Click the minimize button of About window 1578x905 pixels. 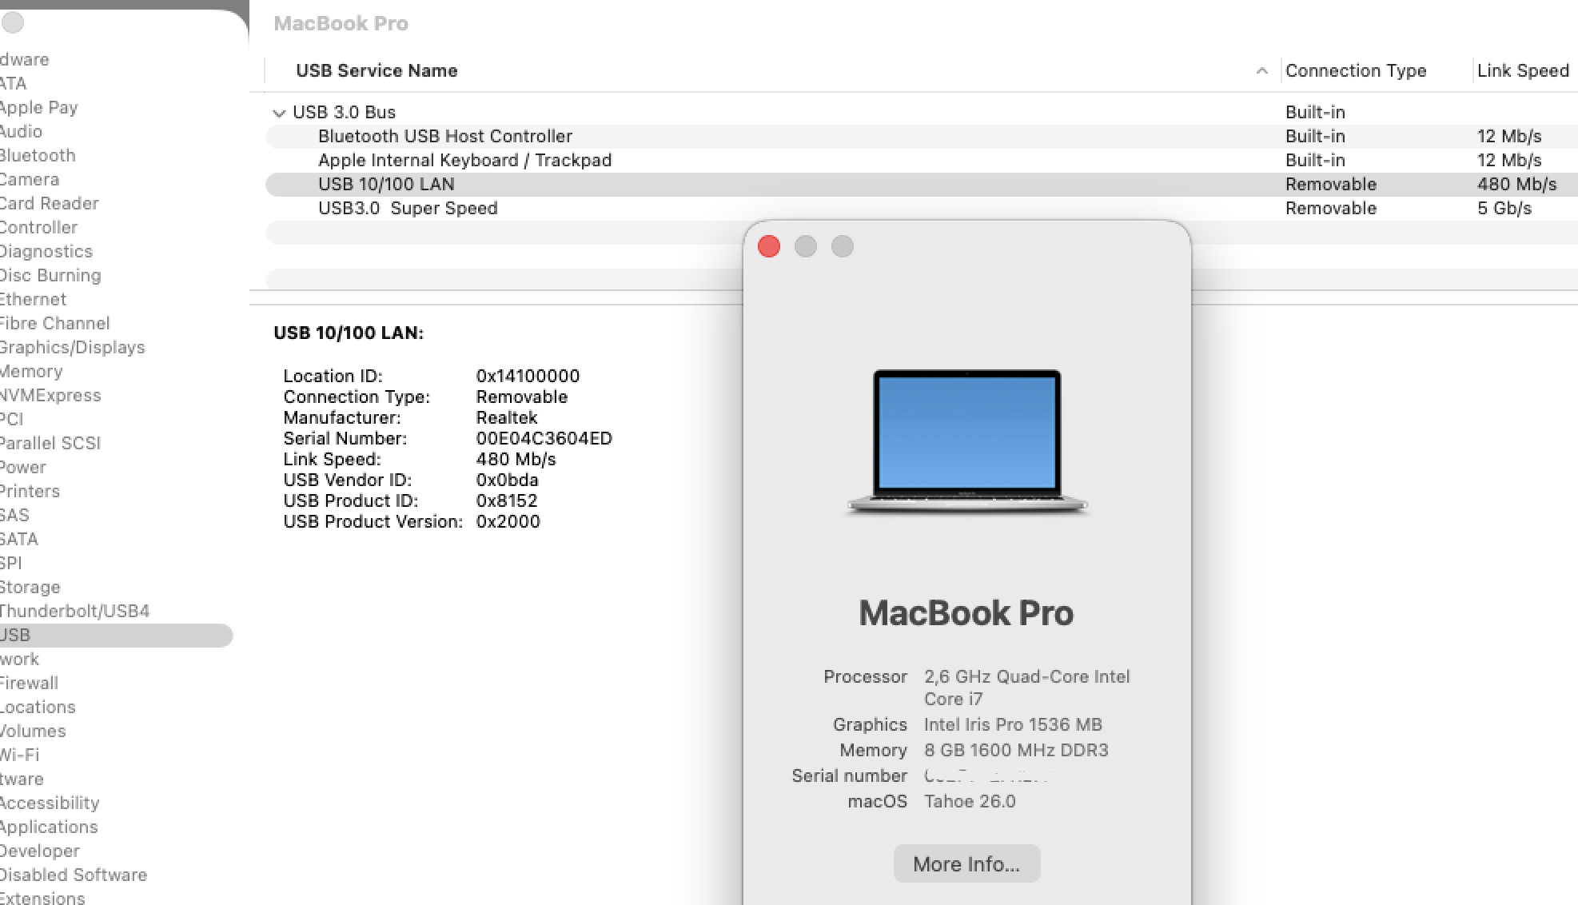click(x=806, y=246)
